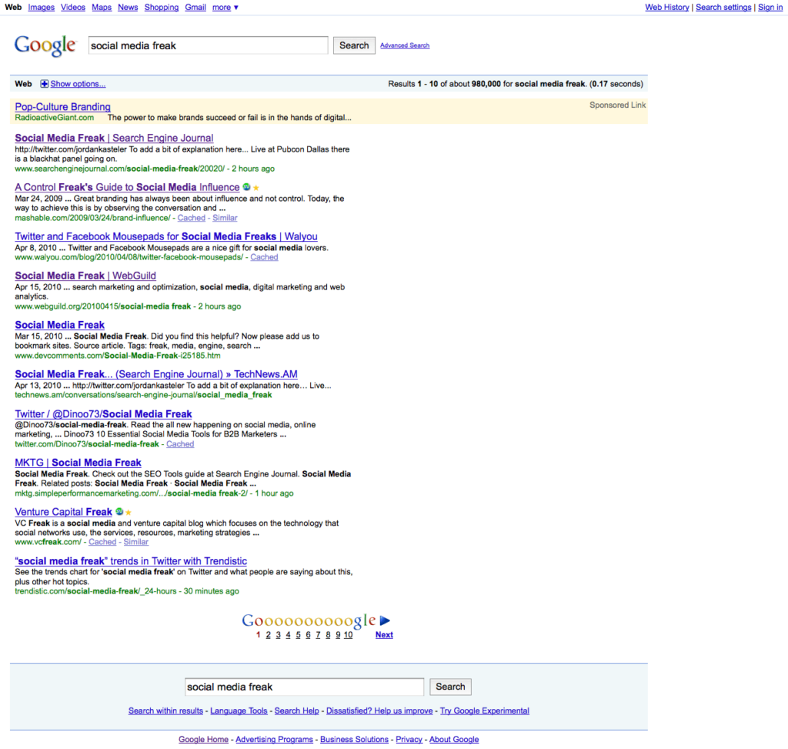788x749 pixels.
Task: Open Advertising Programs footer link
Action: [275, 740]
